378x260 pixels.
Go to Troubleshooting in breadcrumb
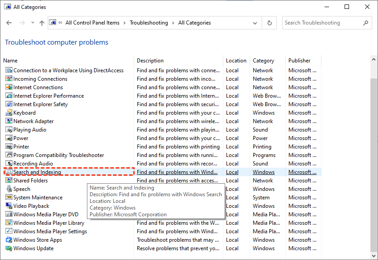coord(149,23)
